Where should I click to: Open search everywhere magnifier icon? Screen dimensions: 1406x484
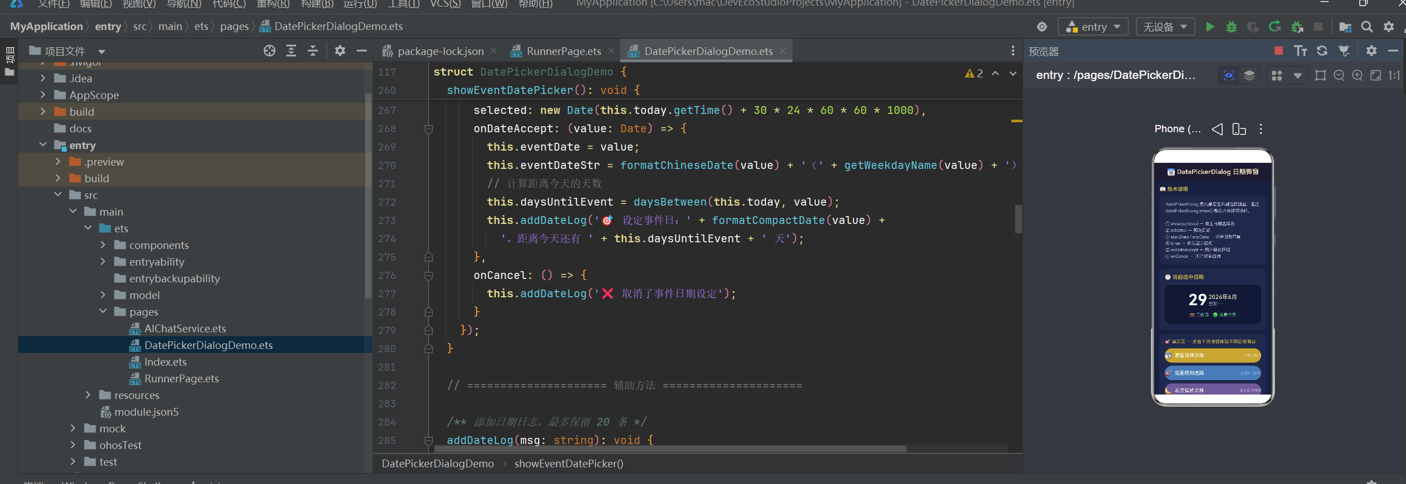pyautogui.click(x=1367, y=27)
